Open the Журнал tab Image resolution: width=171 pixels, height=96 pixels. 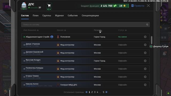[59, 15]
